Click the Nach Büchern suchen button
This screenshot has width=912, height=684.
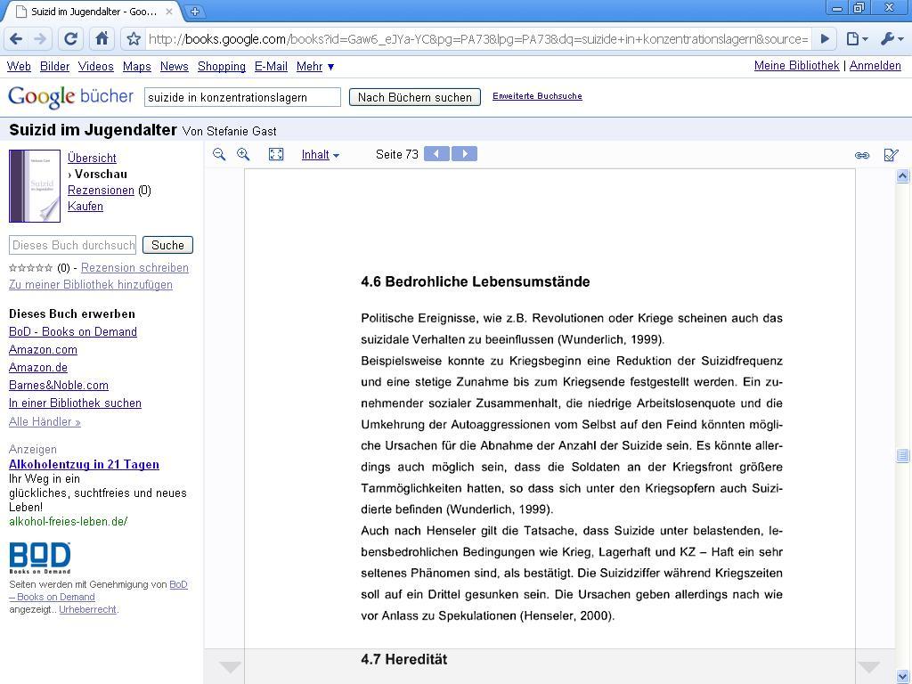point(415,97)
